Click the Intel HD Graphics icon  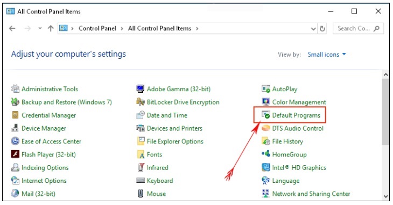click(265, 167)
